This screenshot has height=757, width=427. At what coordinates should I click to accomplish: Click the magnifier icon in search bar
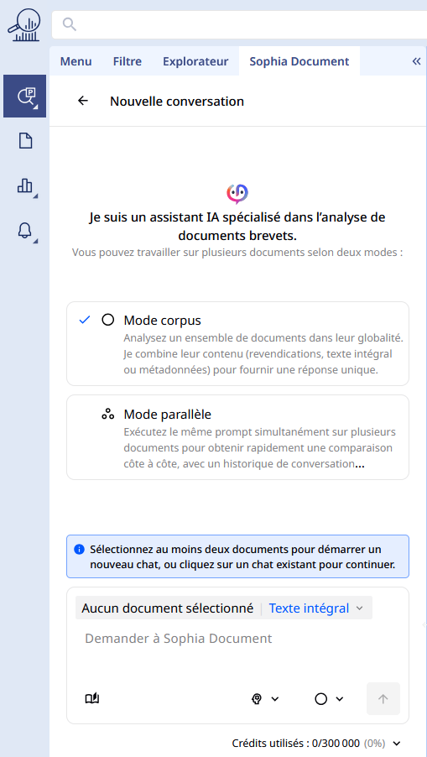pyautogui.click(x=70, y=24)
